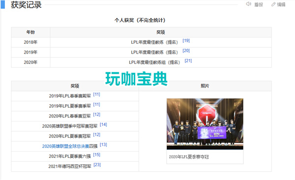Open reference [12] beside 2020年LPL夏季赛冠军

pos(96,134)
